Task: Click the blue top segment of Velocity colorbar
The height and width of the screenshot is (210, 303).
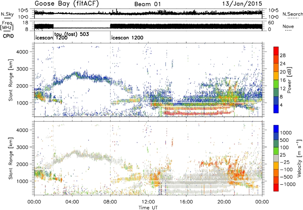Action: 276,129
